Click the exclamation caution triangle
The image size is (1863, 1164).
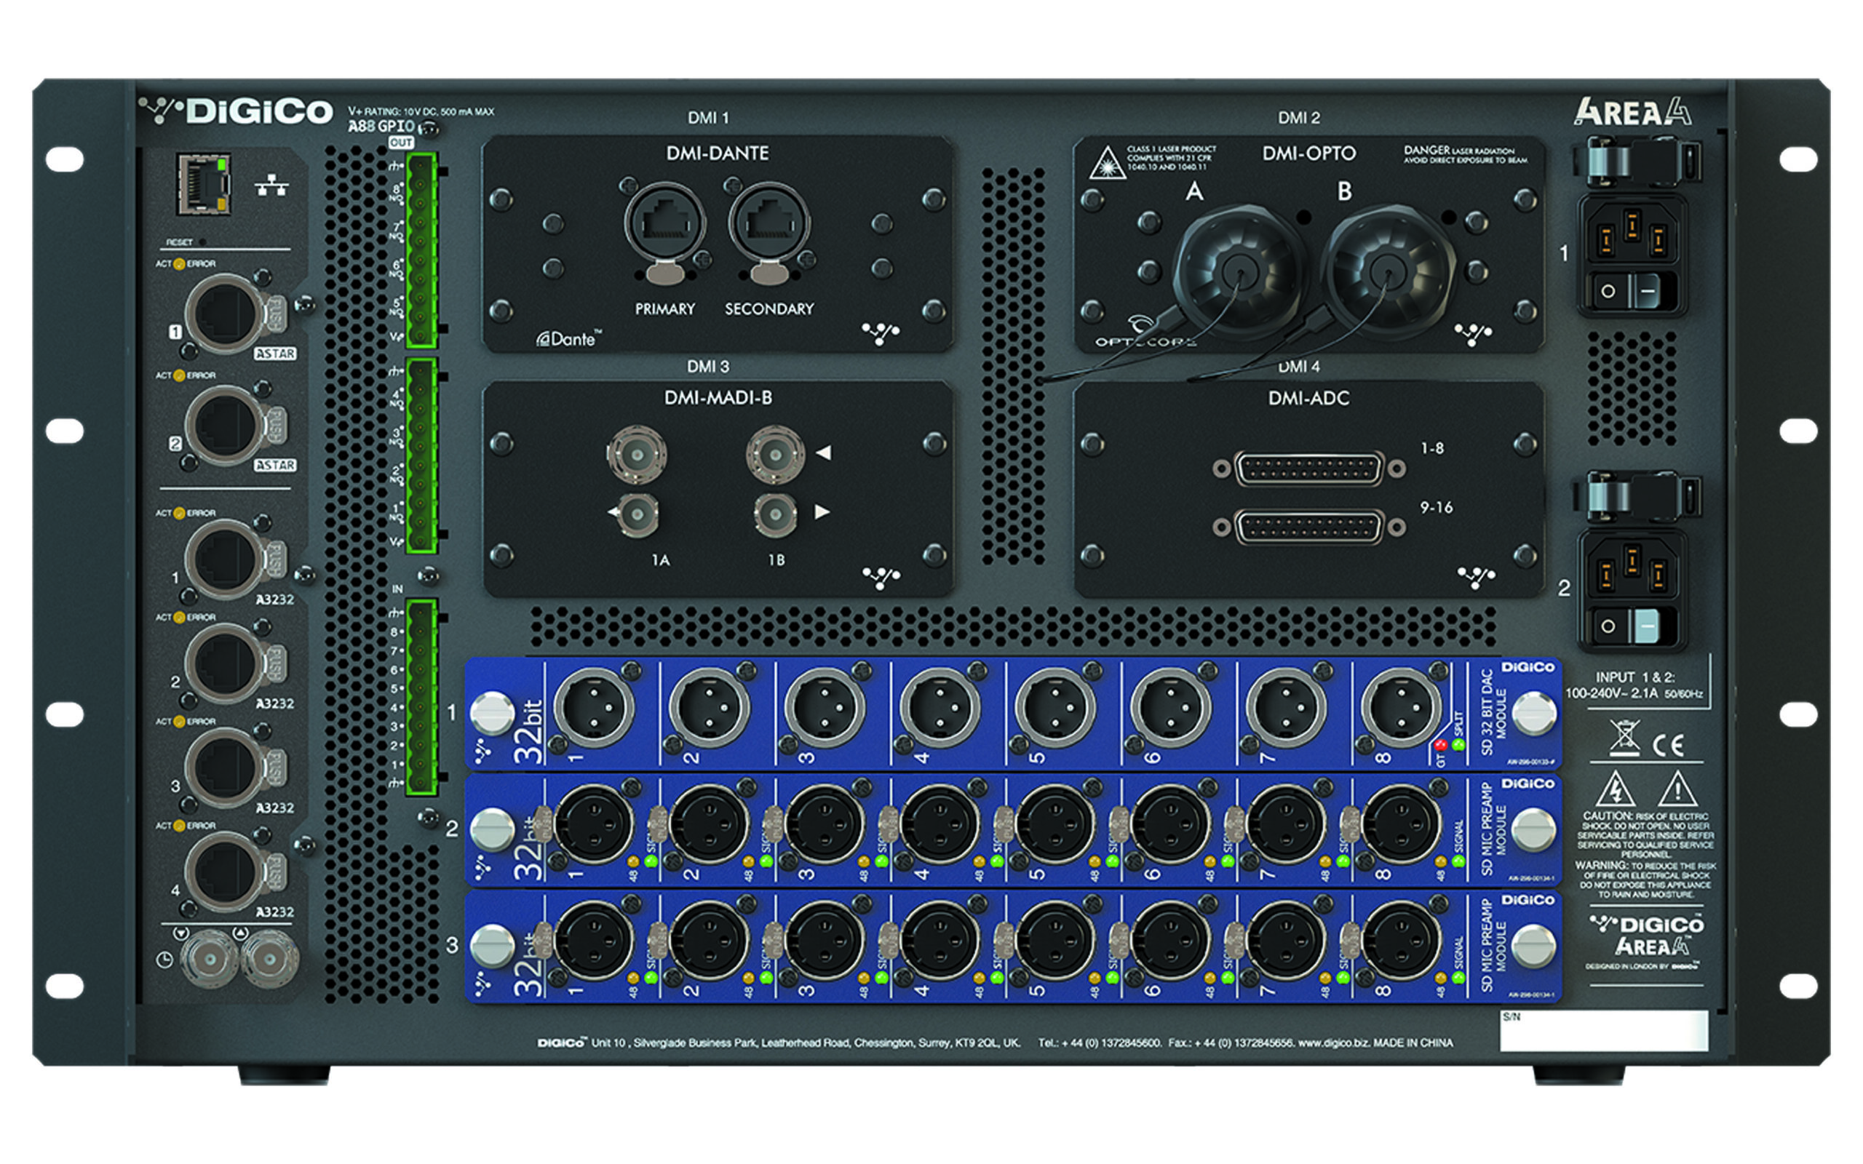(1677, 790)
